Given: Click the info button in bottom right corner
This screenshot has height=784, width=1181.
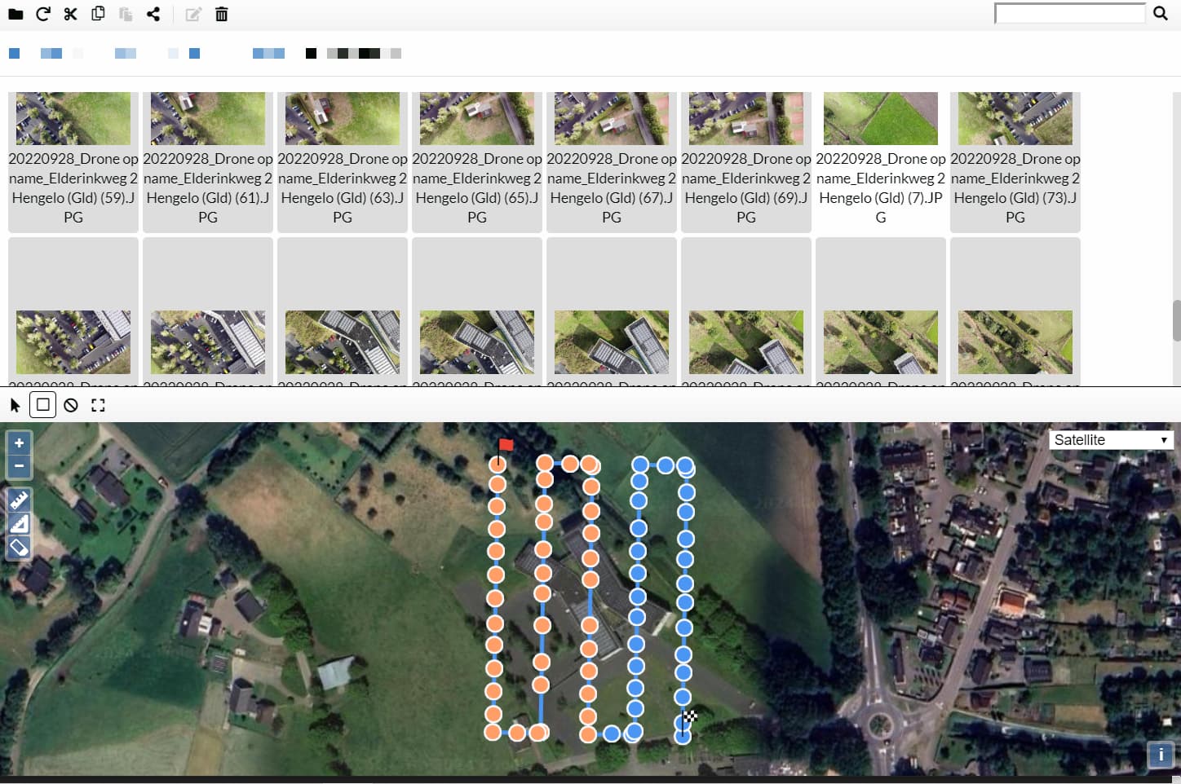Looking at the screenshot, I should (1160, 755).
